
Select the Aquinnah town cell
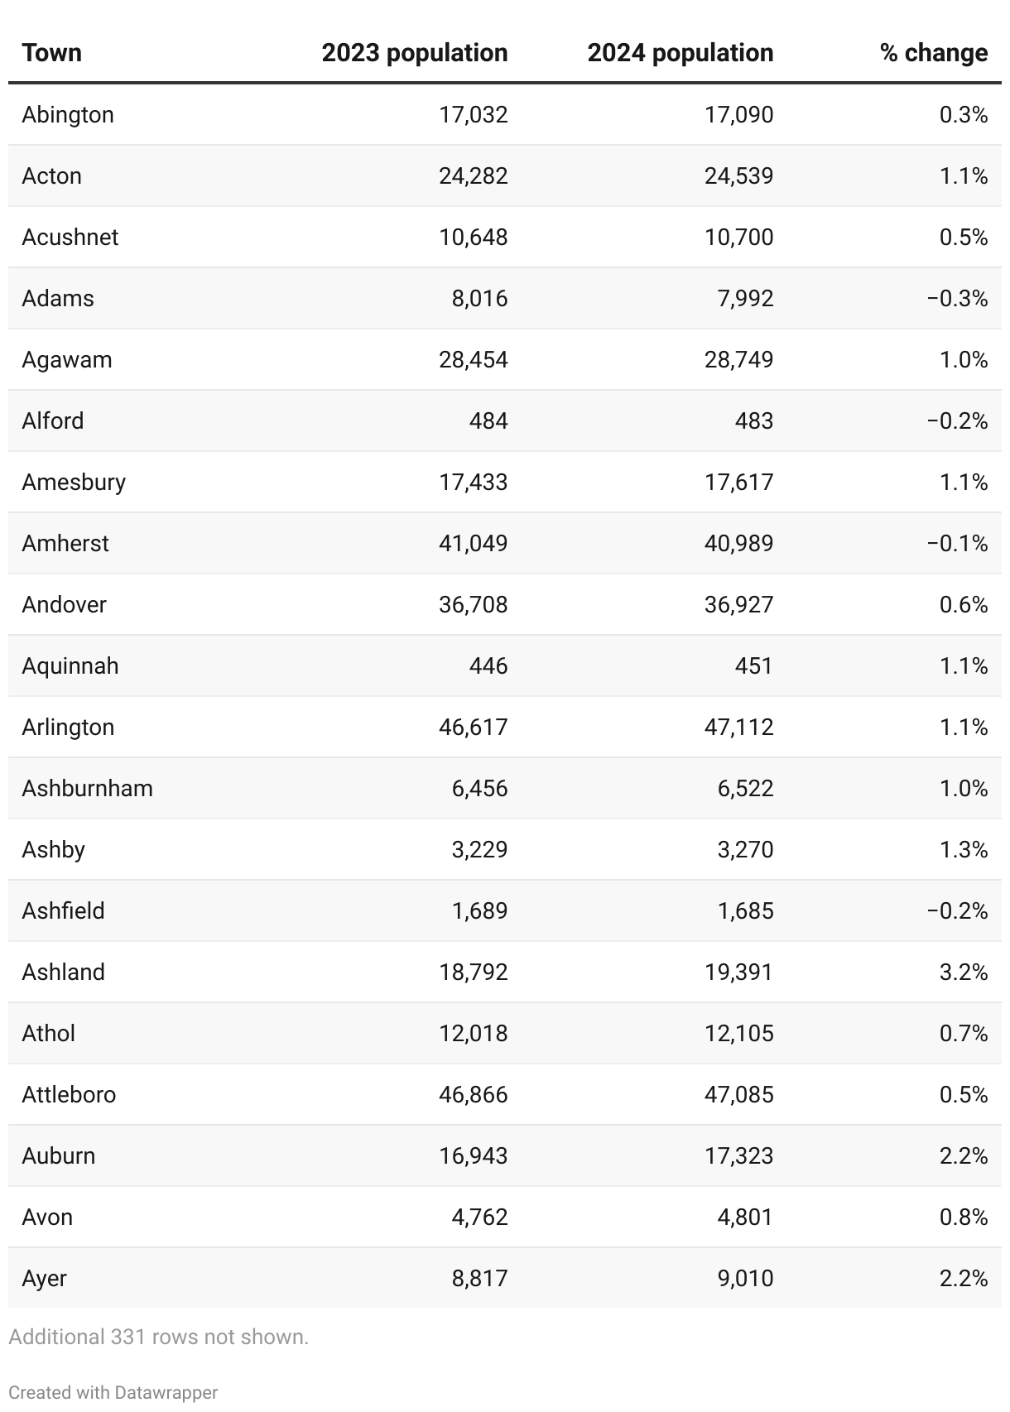coord(70,665)
